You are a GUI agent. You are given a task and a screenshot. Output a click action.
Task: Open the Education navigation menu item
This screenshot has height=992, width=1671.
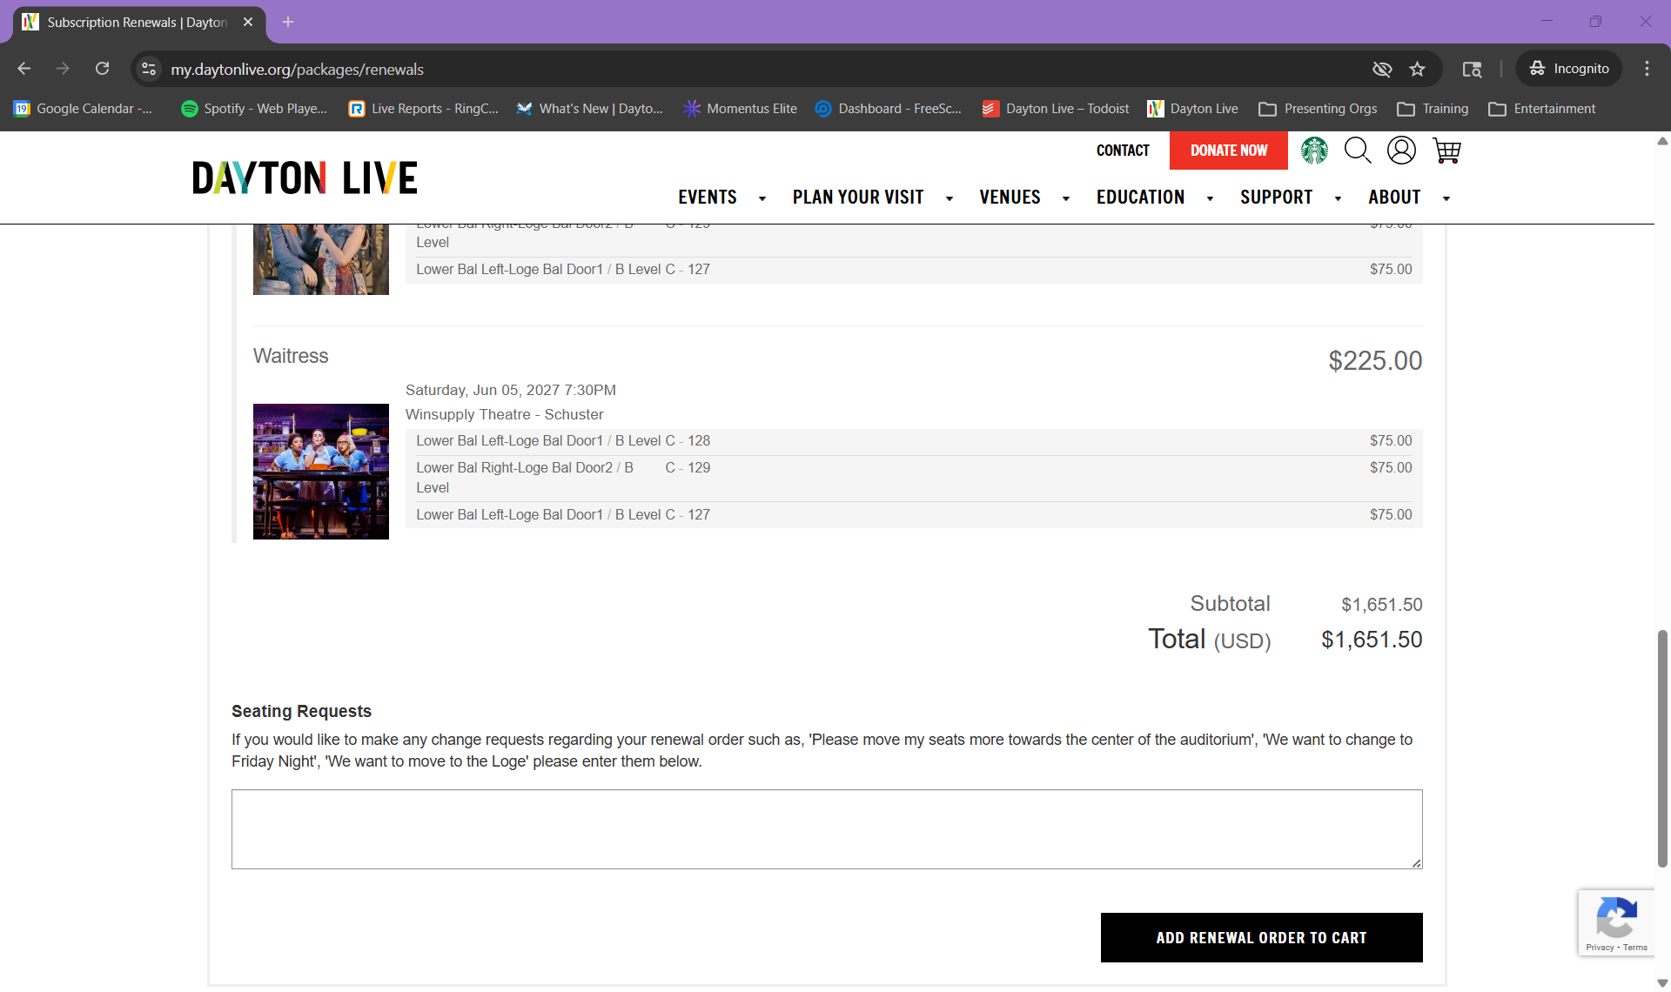coord(1140,198)
